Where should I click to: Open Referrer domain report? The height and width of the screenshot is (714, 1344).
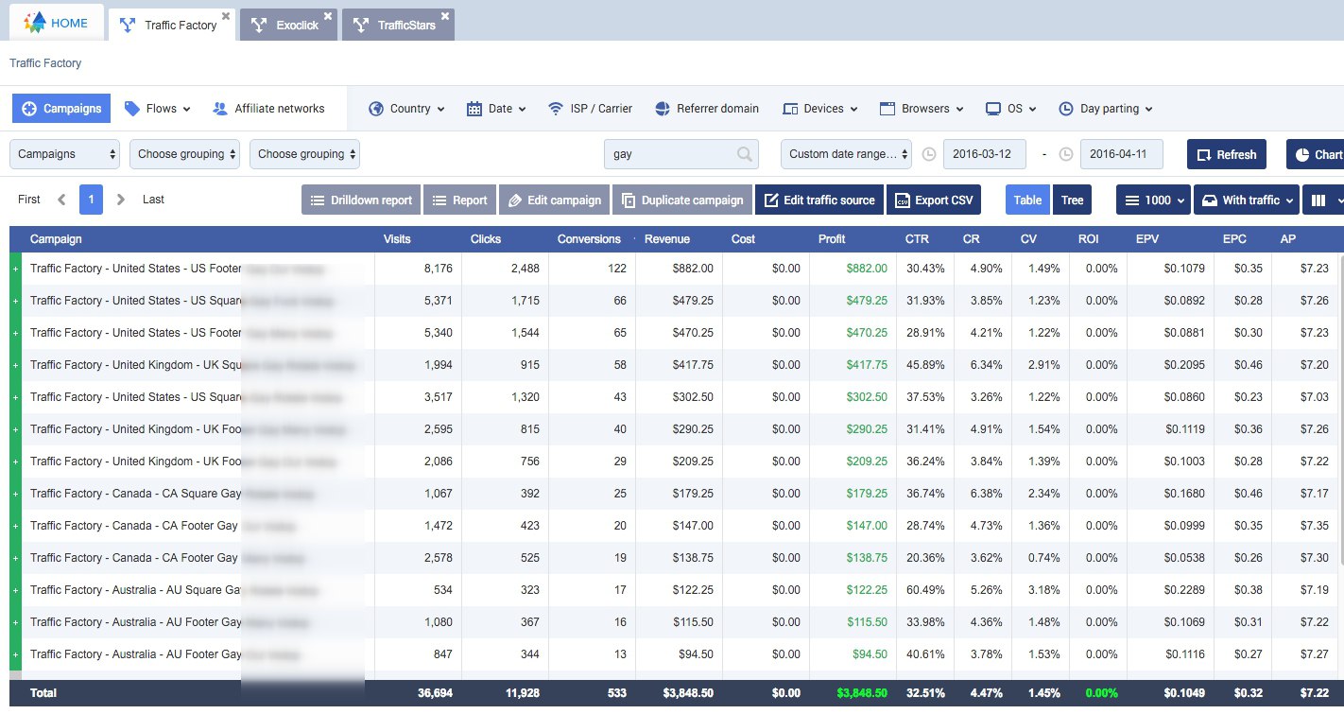(x=707, y=109)
